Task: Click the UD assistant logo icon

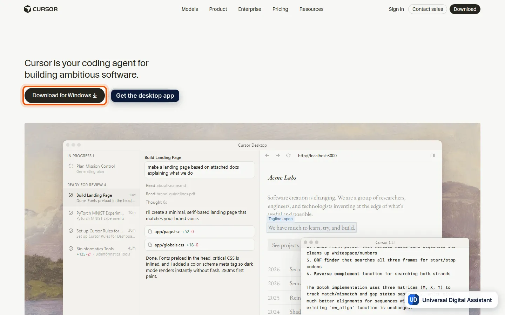Action: 413,300
